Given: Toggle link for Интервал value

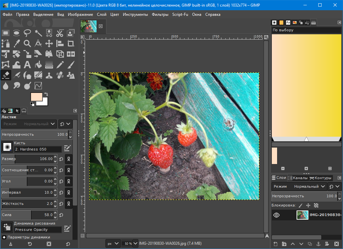Looking at the screenshot, I should pyautogui.click(x=69, y=193).
